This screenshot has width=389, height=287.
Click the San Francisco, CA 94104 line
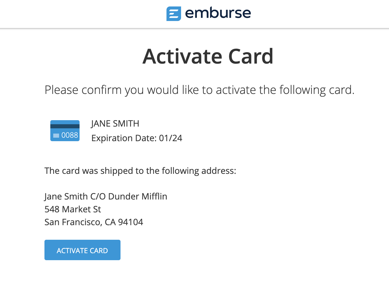pos(94,222)
